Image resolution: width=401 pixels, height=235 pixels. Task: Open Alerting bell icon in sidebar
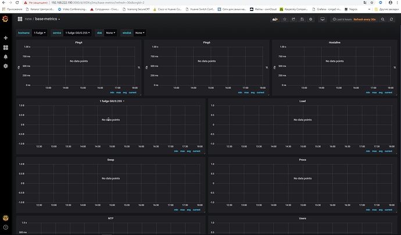click(5, 56)
